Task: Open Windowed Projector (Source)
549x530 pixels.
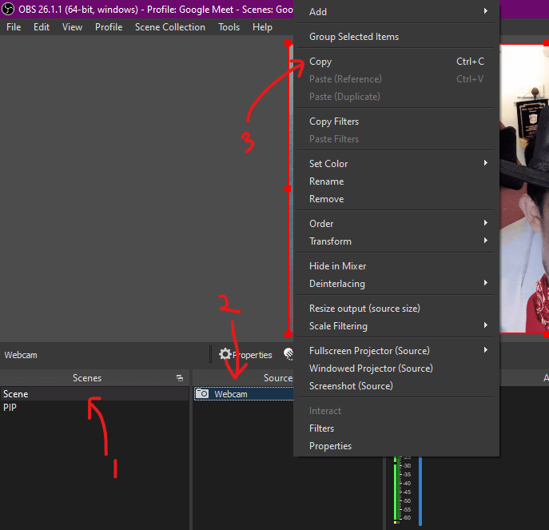Action: click(x=396, y=369)
